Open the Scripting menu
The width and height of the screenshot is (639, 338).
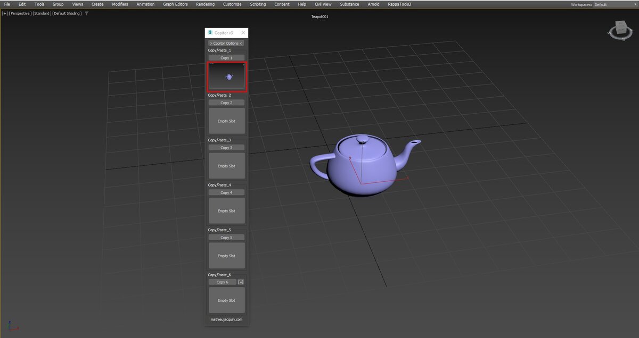(258, 4)
